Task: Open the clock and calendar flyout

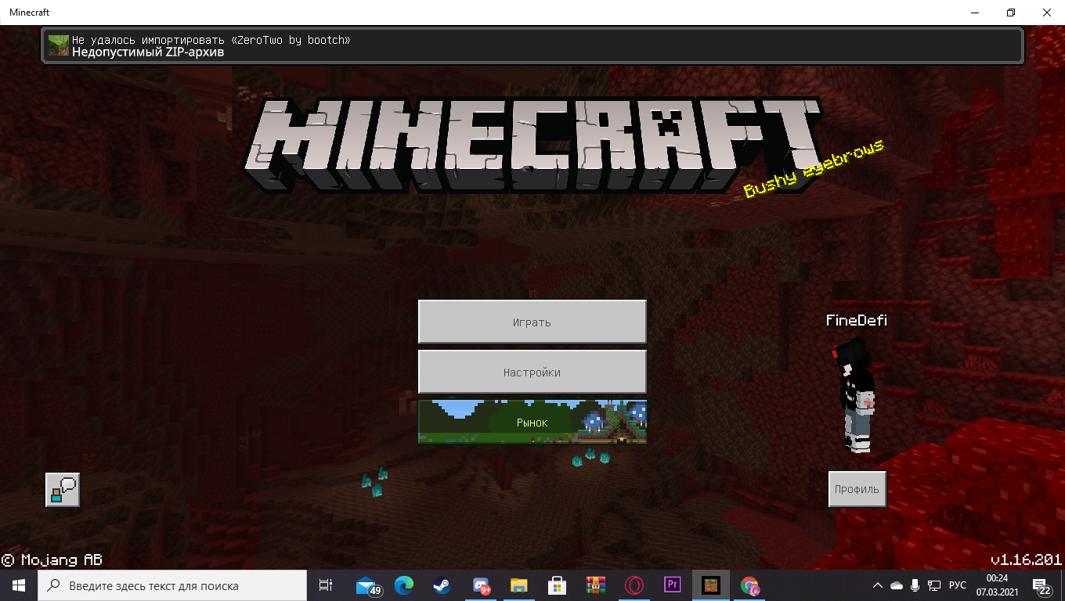Action: pyautogui.click(x=997, y=585)
